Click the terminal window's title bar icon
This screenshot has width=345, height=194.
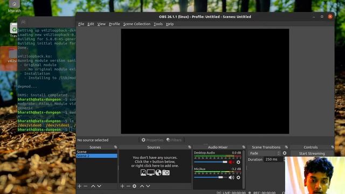click(x=23, y=22)
